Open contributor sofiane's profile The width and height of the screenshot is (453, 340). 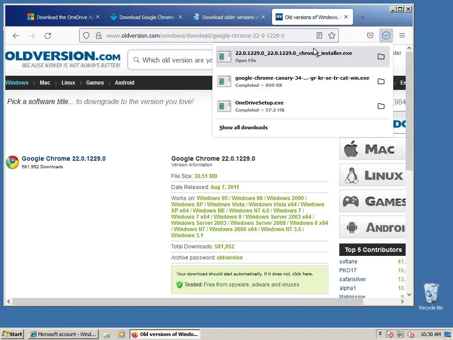348,261
